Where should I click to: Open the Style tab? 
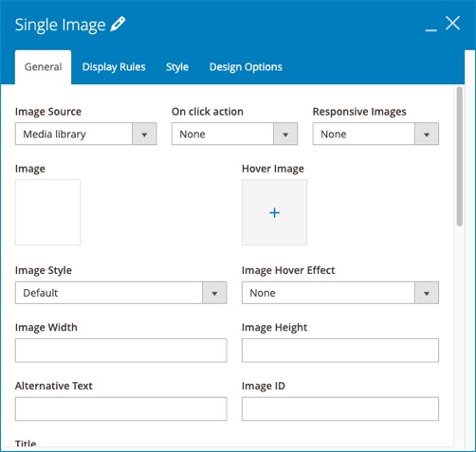177,67
